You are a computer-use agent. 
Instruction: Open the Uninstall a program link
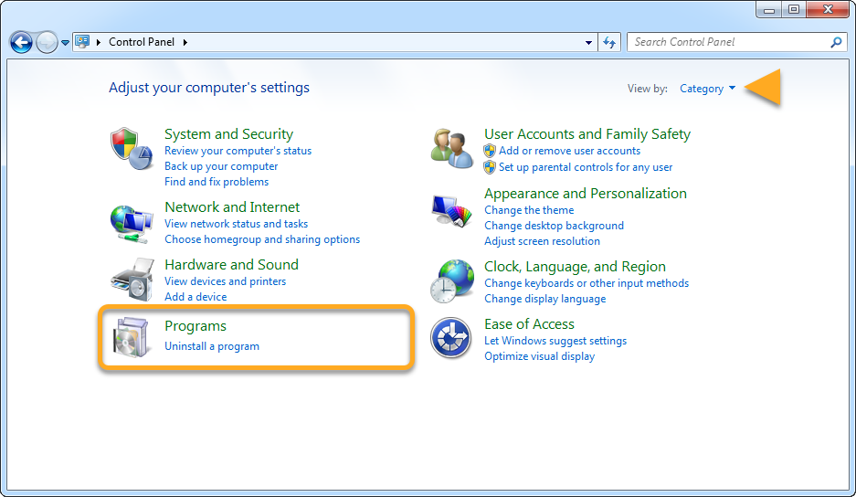pyautogui.click(x=212, y=346)
